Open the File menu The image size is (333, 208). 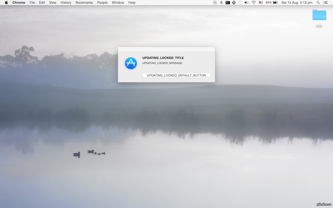tap(32, 3)
